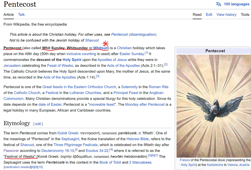Jump to footnote reference [3]
The image size is (251, 170).
(x=98, y=76)
